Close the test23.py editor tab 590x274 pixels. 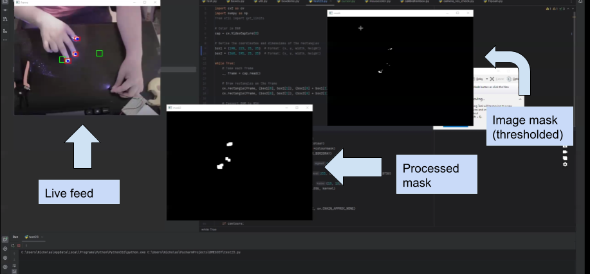[329, 1]
